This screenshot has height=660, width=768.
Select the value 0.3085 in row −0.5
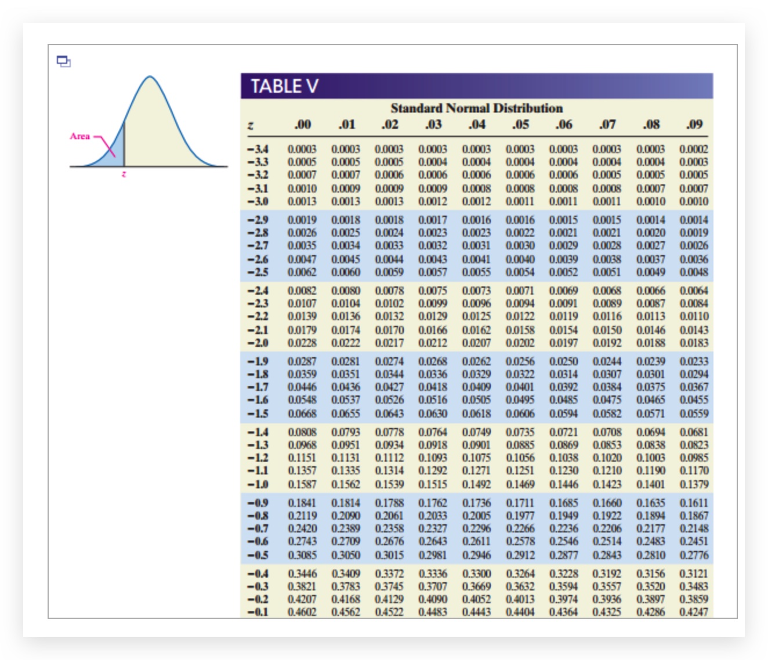click(x=302, y=555)
